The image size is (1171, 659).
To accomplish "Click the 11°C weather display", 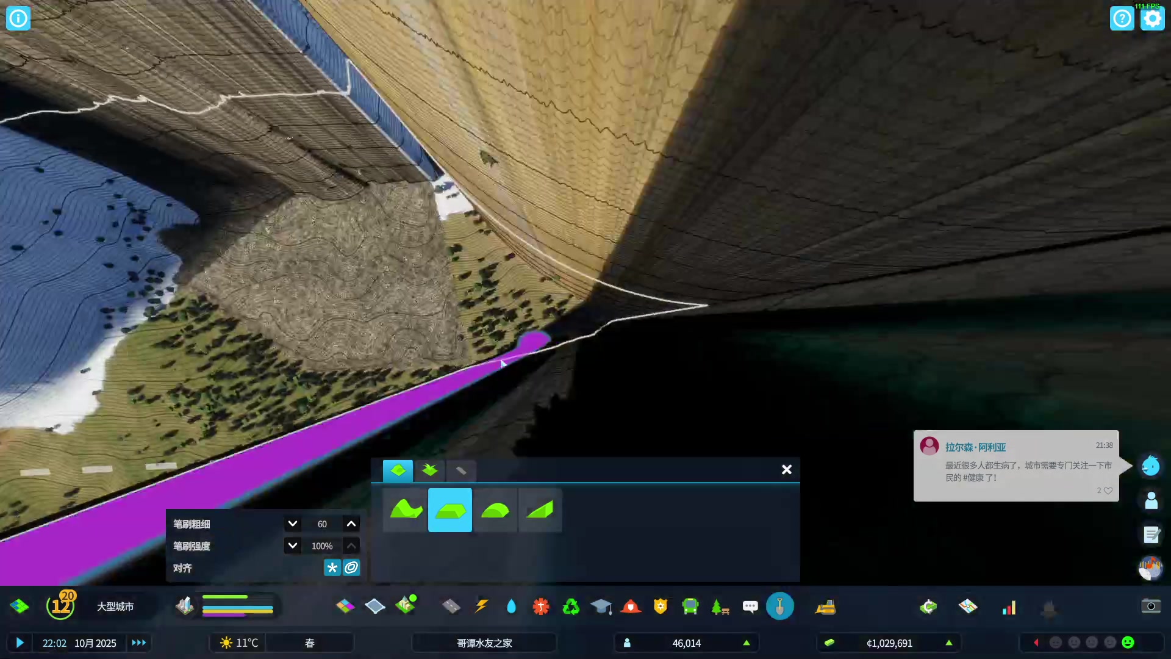I will [239, 643].
